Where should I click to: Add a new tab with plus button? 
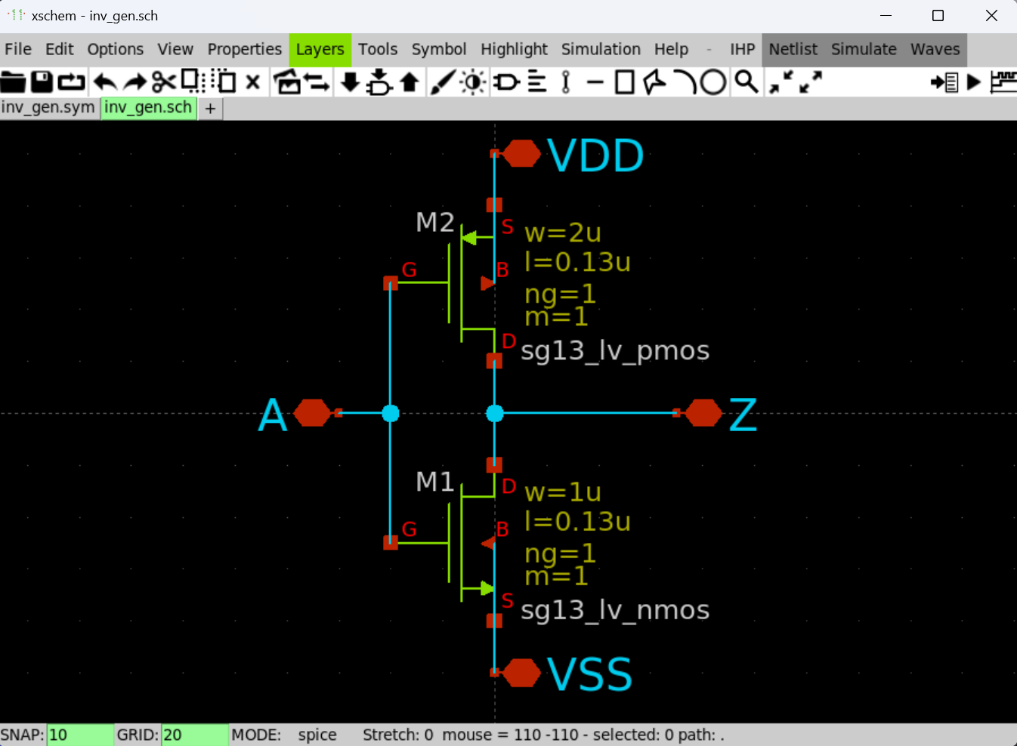(x=211, y=109)
